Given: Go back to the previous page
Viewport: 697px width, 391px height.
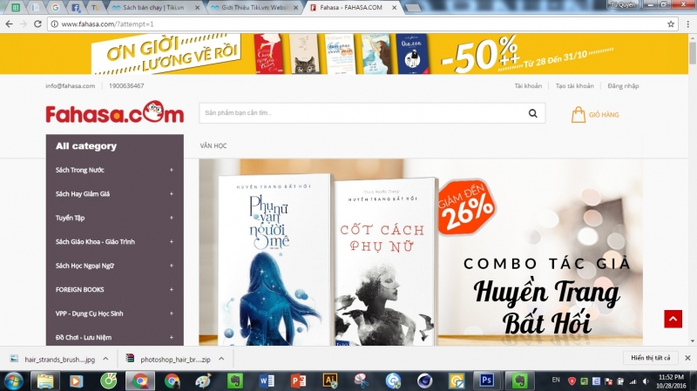Looking at the screenshot, I should (9, 24).
